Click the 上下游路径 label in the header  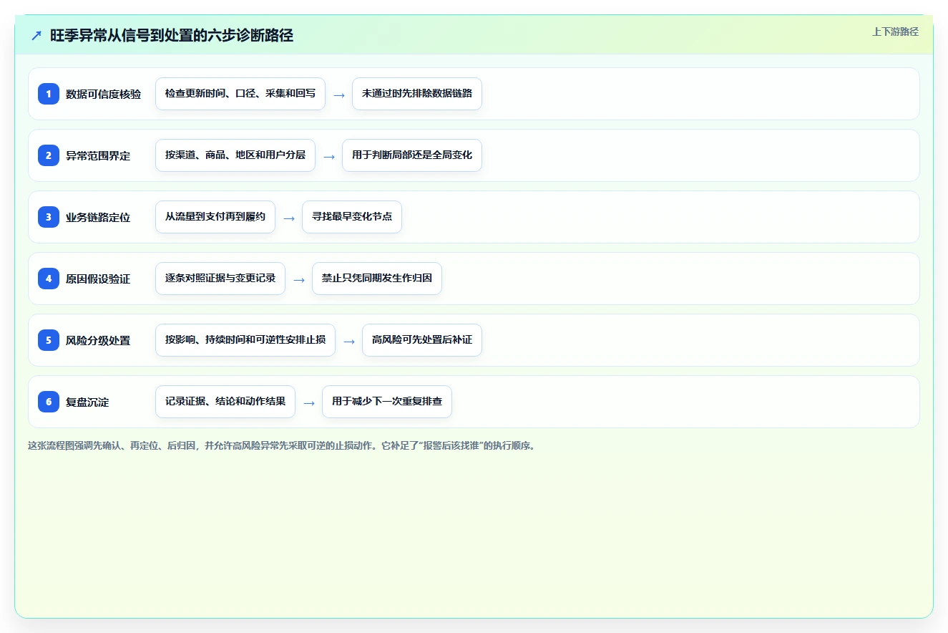(x=895, y=32)
